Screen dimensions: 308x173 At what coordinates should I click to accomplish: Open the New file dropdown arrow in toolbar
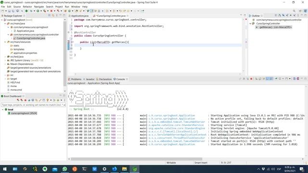(x=6, y=11)
